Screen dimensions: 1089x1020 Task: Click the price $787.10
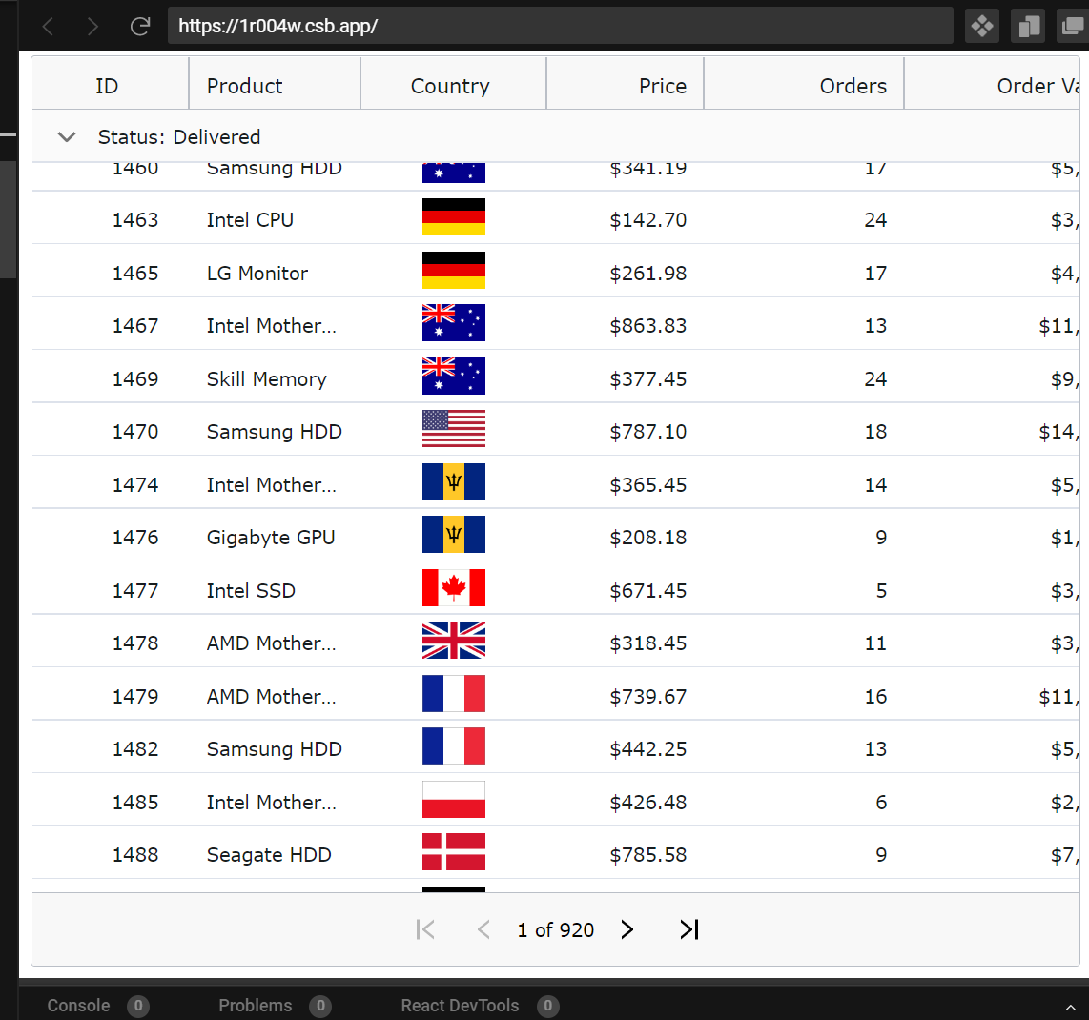[648, 432]
